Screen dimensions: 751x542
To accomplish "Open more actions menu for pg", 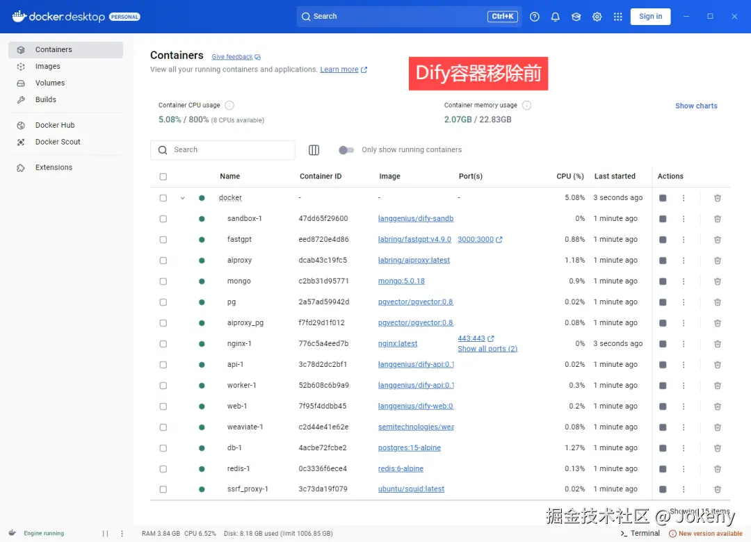I will tap(684, 302).
